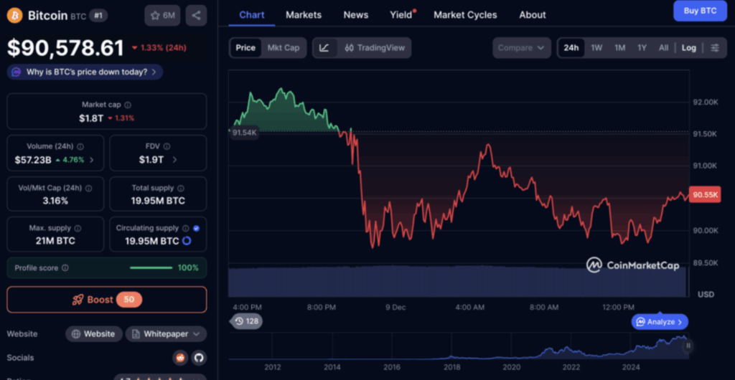This screenshot has width=735, height=380.
Task: Open chart settings sliders icon
Action: point(715,48)
